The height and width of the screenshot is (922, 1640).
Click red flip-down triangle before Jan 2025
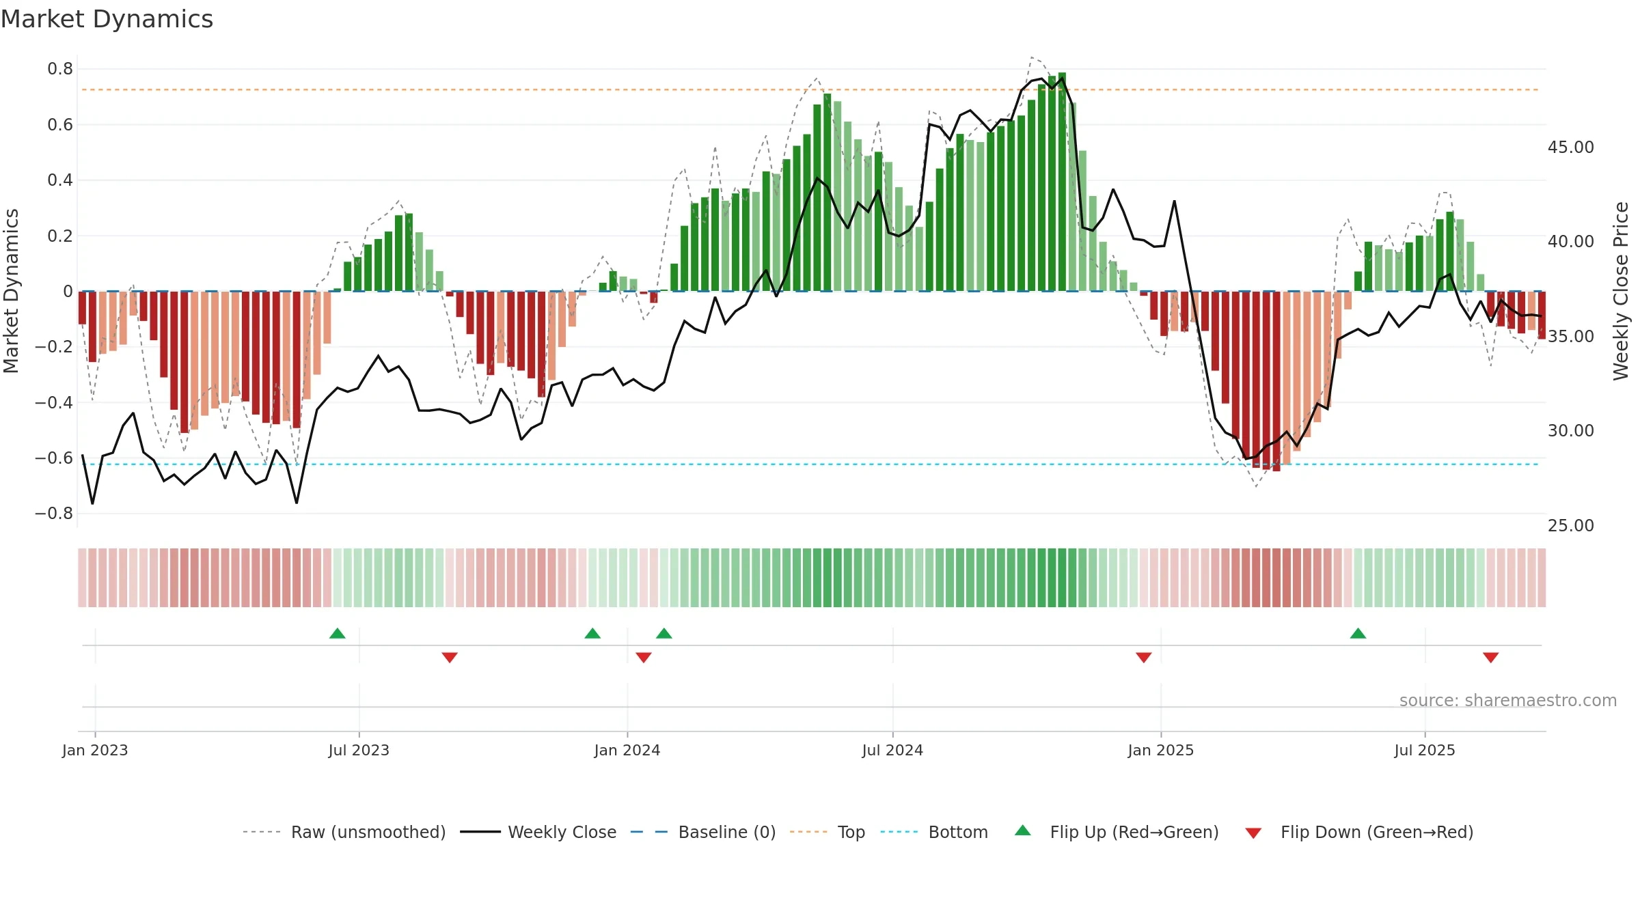click(x=1144, y=657)
